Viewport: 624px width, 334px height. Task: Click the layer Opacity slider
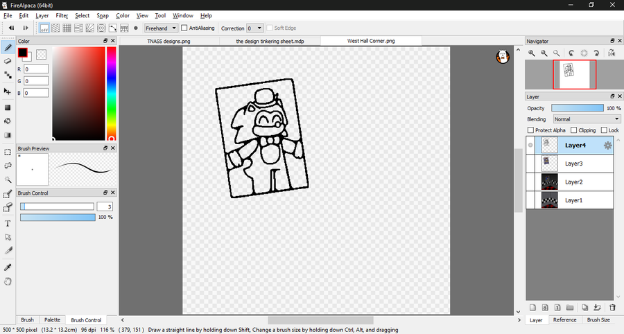pyautogui.click(x=578, y=108)
